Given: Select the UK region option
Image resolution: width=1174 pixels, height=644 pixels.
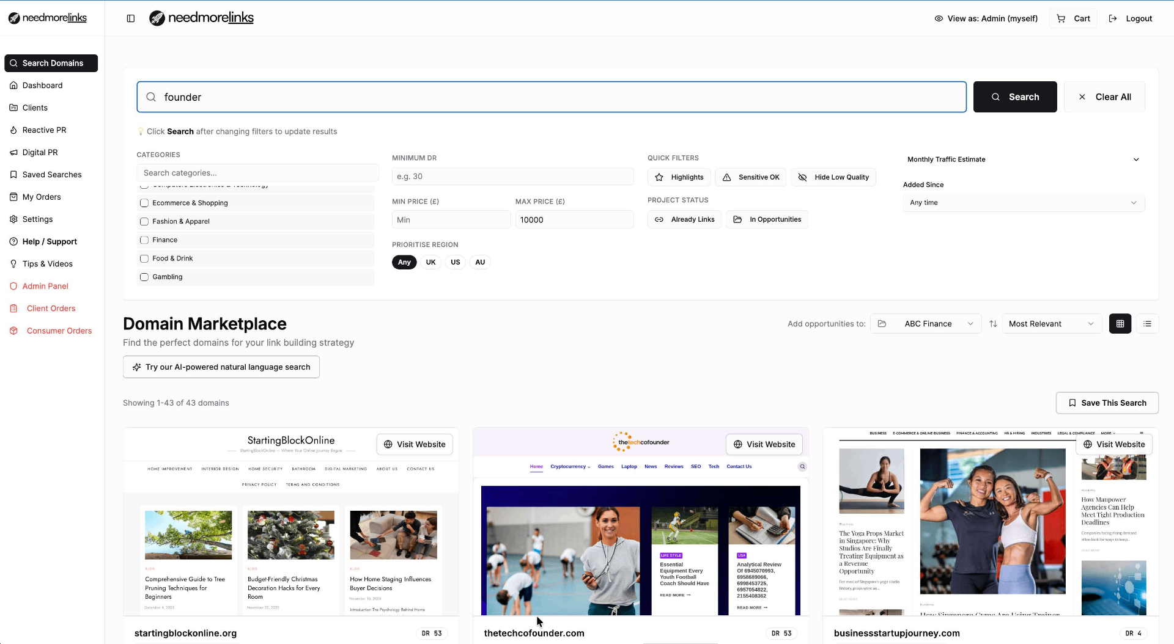Looking at the screenshot, I should coord(430,262).
